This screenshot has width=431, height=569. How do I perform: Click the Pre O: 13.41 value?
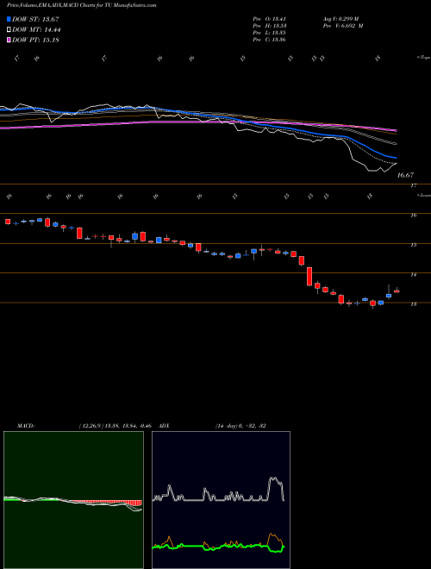click(x=269, y=19)
